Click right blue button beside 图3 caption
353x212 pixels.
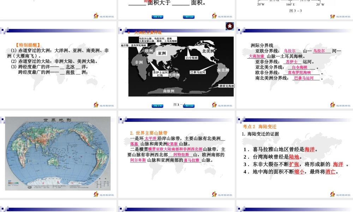[x=189, y=106]
